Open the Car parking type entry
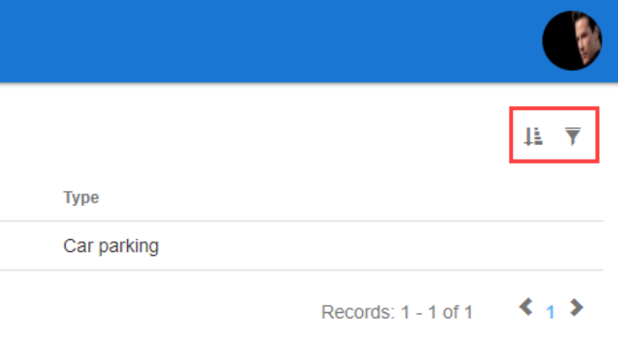Image resolution: width=618 pixels, height=340 pixels. 111,246
